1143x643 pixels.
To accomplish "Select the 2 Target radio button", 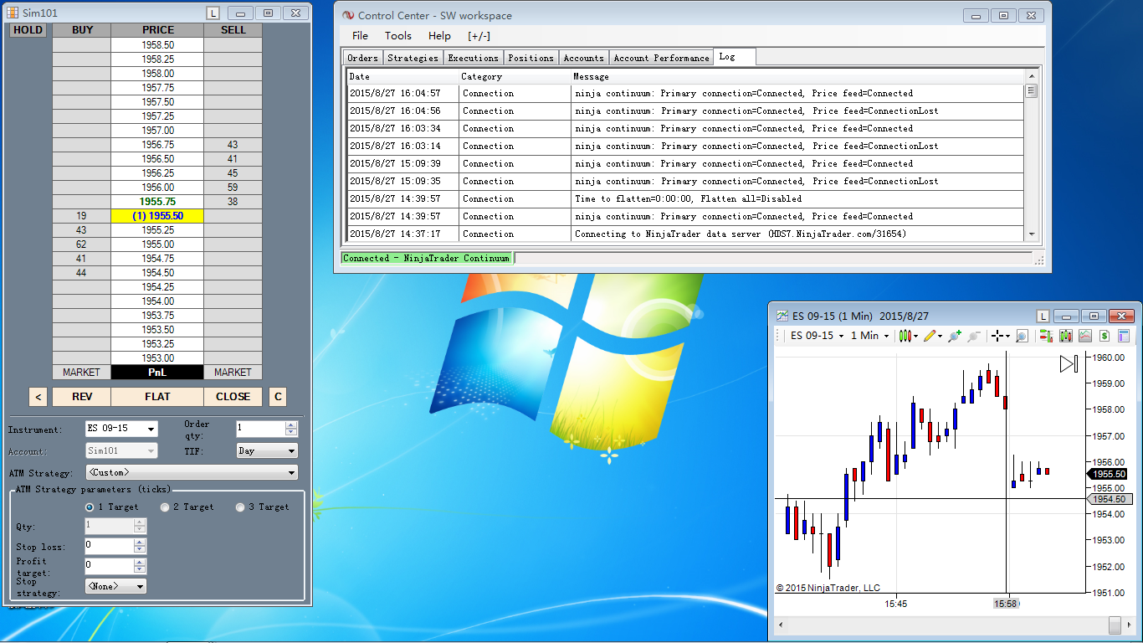I will pyautogui.click(x=165, y=507).
